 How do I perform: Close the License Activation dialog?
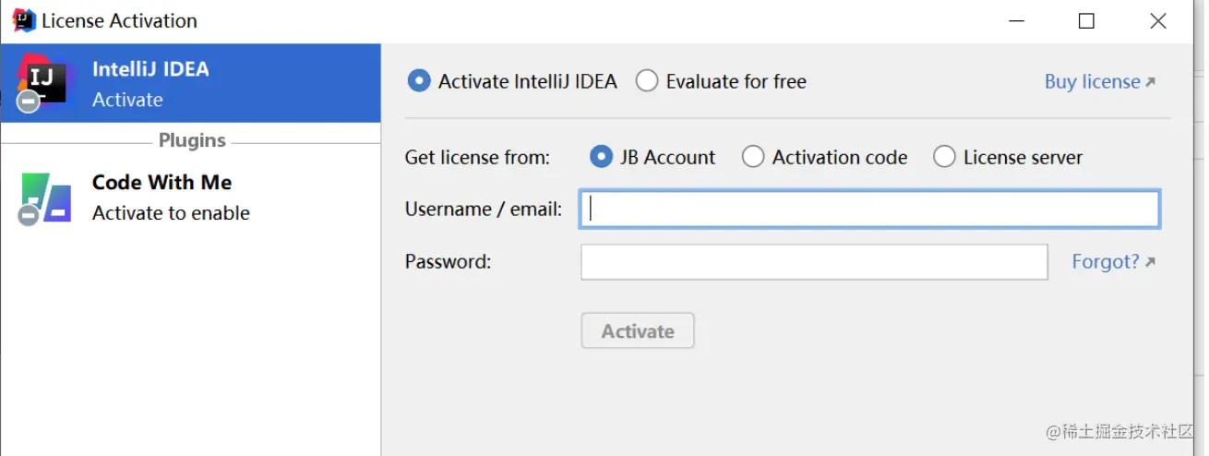pyautogui.click(x=1157, y=20)
